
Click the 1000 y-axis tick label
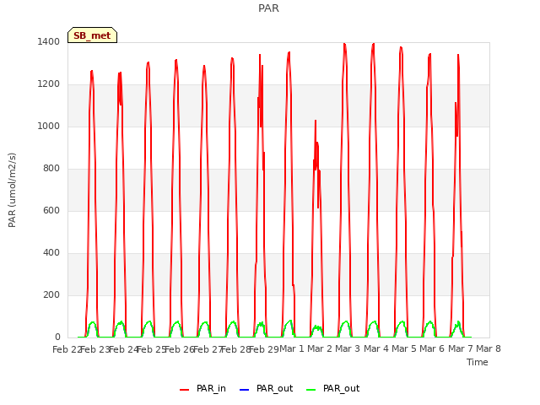49,126
